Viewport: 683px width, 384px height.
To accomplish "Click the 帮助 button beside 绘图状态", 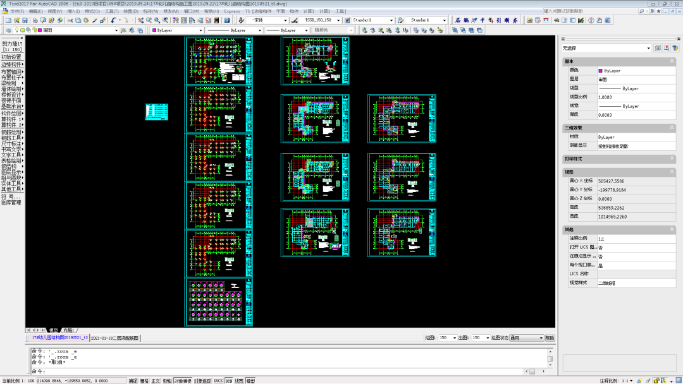I will (550, 338).
